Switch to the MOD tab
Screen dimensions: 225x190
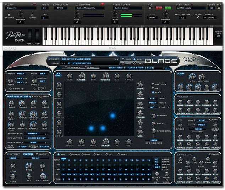pyautogui.click(x=82, y=154)
